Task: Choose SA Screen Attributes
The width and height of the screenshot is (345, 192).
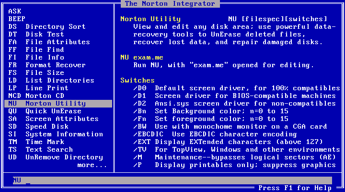Action: [x=53, y=119]
